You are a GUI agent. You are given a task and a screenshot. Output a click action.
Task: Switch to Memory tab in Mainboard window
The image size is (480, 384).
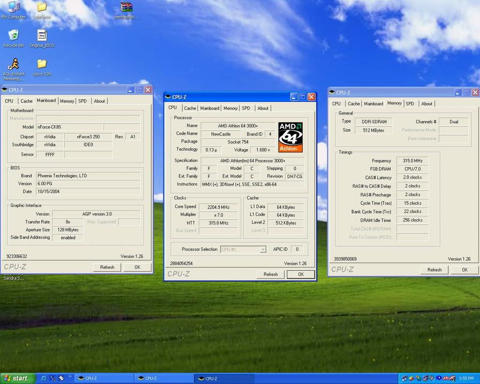67,101
